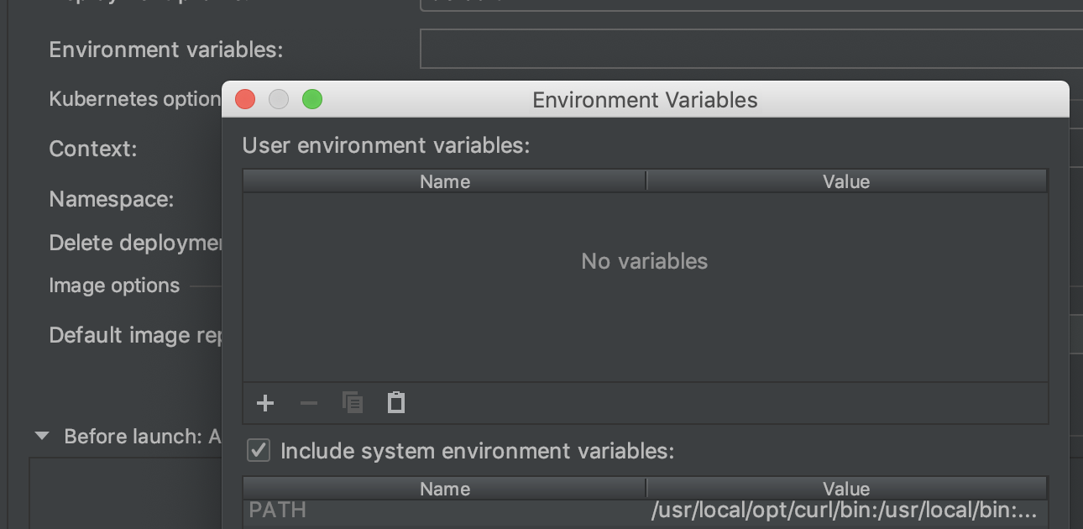Maximize dialog with the green traffic light
Image resolution: width=1083 pixels, height=529 pixels.
pyautogui.click(x=312, y=99)
